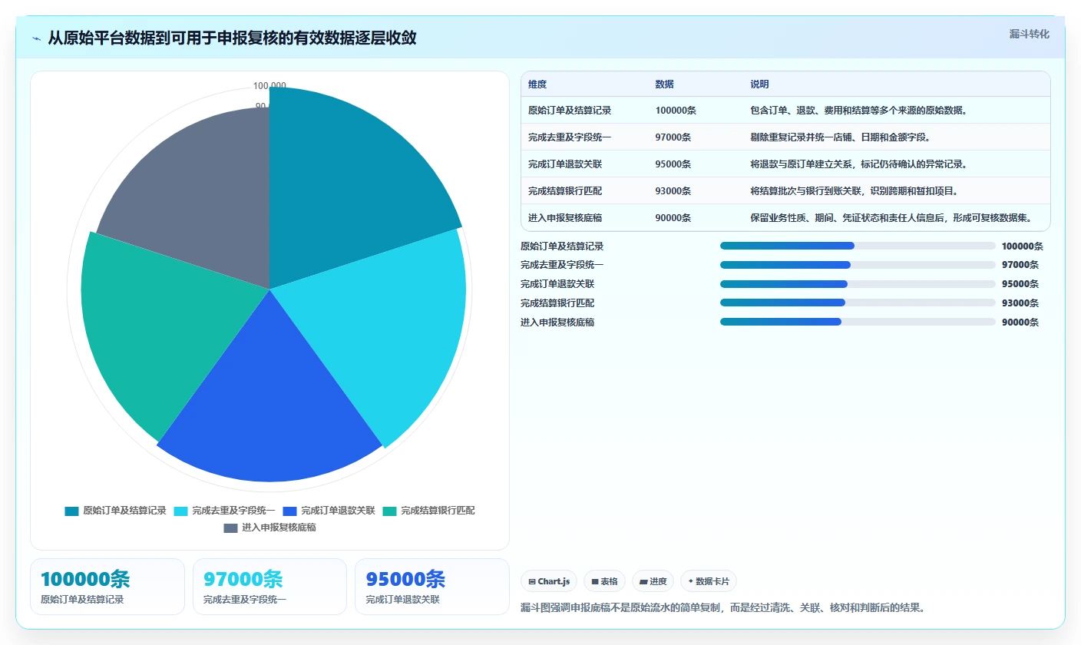
Task: Click 90000条 value beside the progress bar
Action: pos(1020,322)
